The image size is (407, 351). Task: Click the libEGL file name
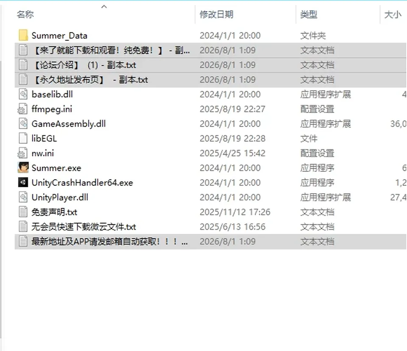tap(44, 139)
